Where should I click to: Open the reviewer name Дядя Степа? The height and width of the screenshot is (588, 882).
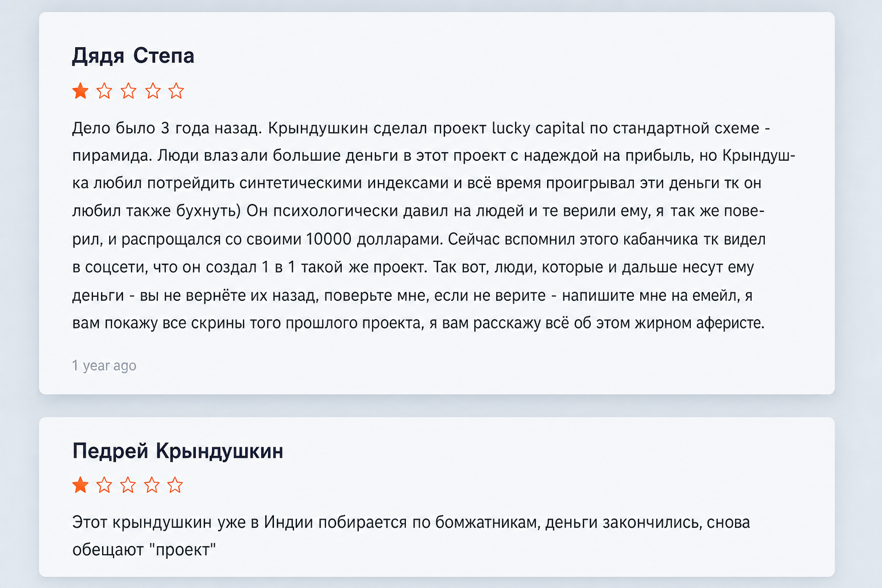(133, 56)
